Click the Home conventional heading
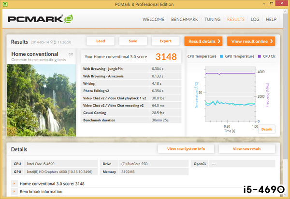The width and height of the screenshot is (290, 199). (35, 54)
